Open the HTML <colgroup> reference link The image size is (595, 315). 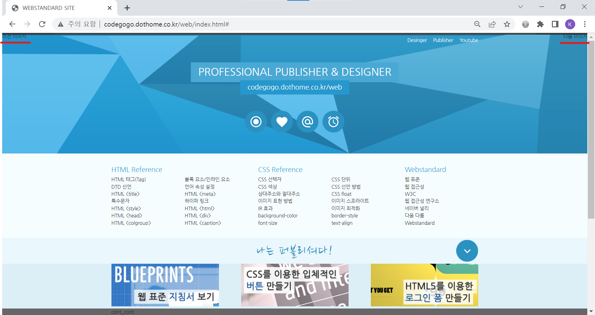click(x=131, y=223)
